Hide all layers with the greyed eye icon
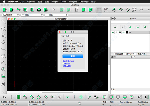150x106 pixels. point(122,27)
